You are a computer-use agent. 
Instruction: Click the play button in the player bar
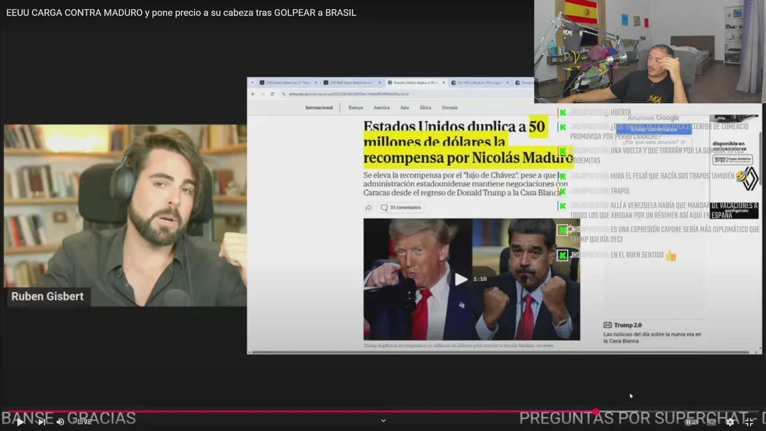20,421
